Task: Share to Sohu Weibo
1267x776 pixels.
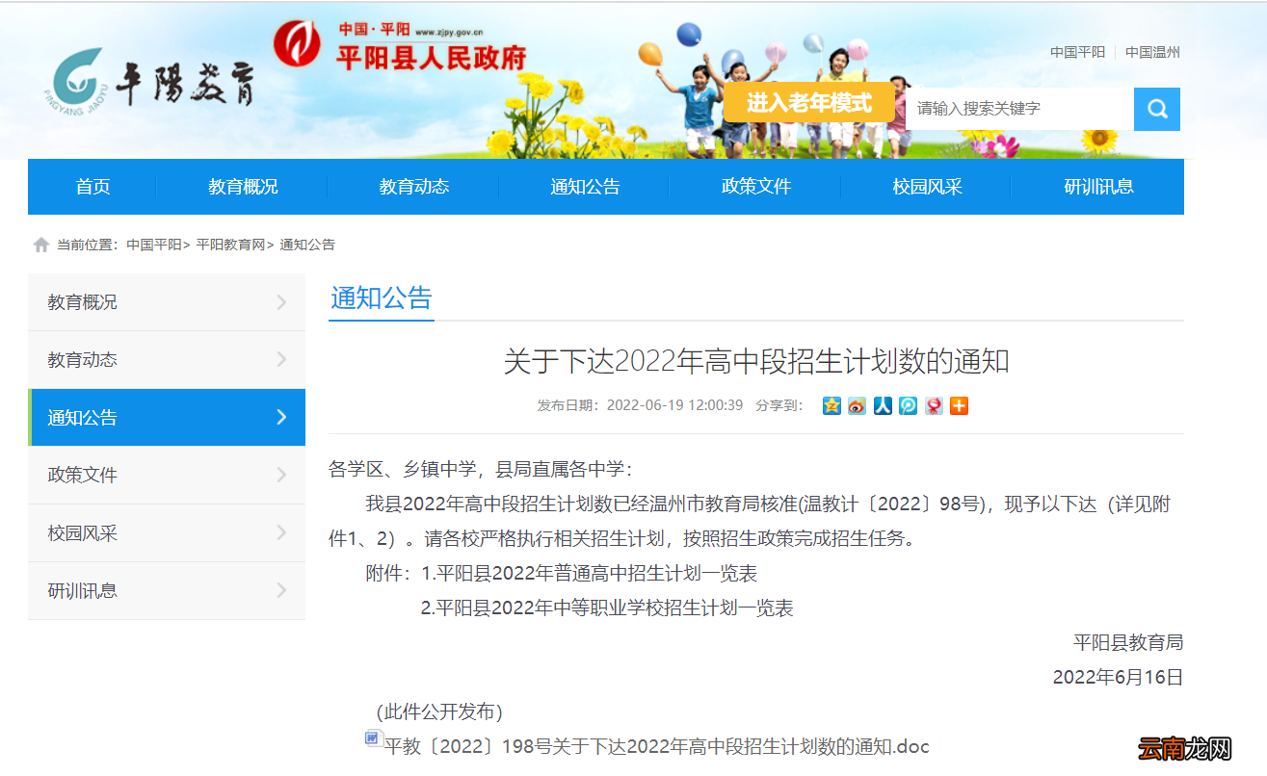Action: (x=933, y=406)
